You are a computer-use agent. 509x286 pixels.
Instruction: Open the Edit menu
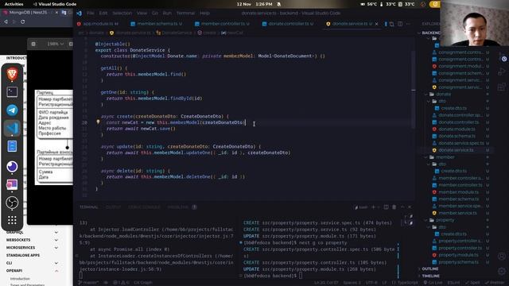[103, 14]
